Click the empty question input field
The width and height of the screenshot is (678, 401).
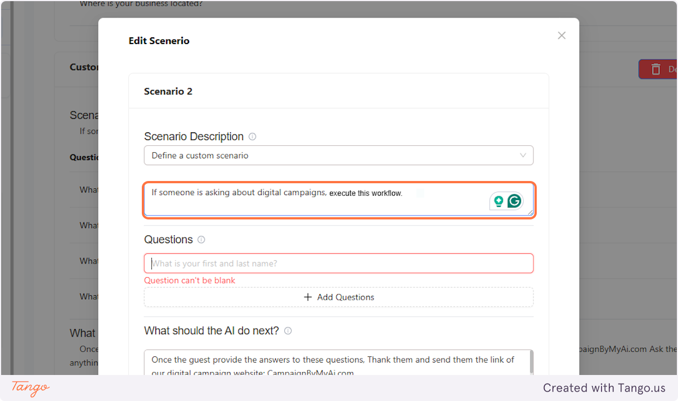pyautogui.click(x=338, y=263)
